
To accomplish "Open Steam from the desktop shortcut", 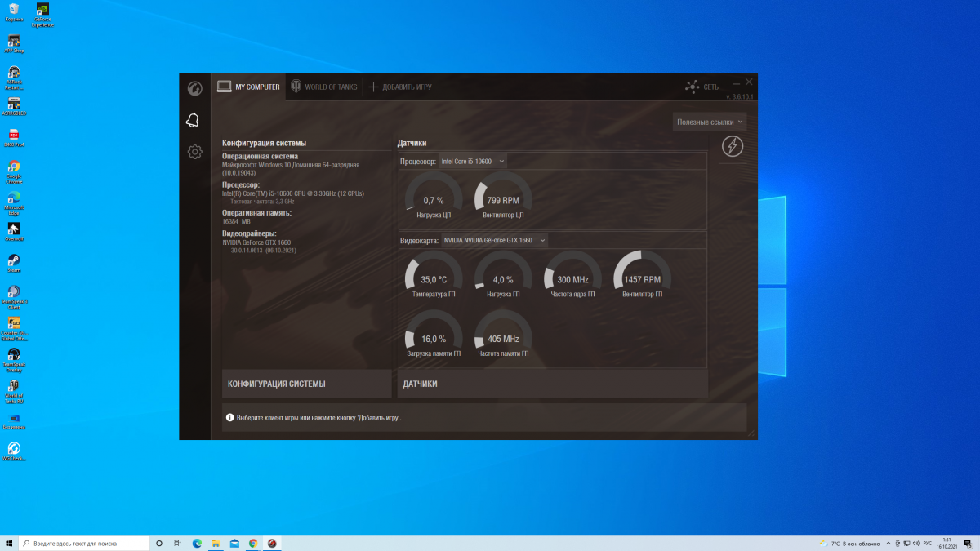I will tap(14, 260).
